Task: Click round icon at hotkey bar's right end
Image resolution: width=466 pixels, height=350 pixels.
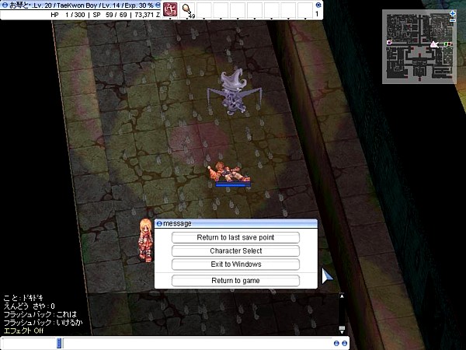Action: pos(318,5)
